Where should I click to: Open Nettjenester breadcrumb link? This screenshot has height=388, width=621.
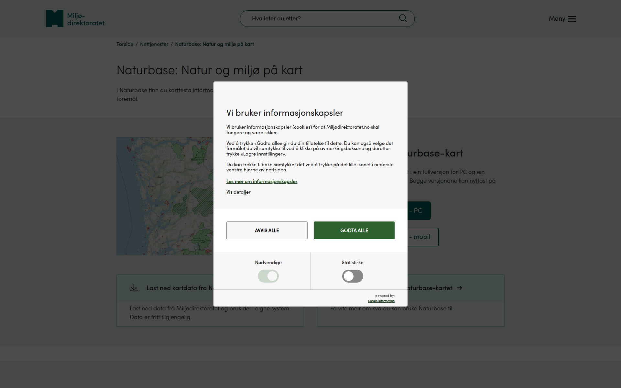(154, 44)
